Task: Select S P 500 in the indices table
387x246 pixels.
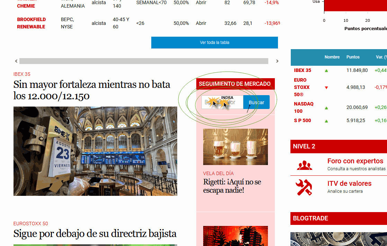Action: (x=302, y=120)
